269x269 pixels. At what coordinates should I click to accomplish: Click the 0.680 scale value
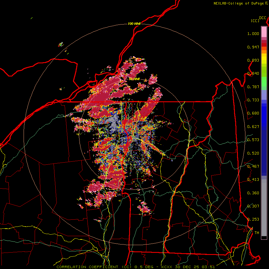[253, 113]
